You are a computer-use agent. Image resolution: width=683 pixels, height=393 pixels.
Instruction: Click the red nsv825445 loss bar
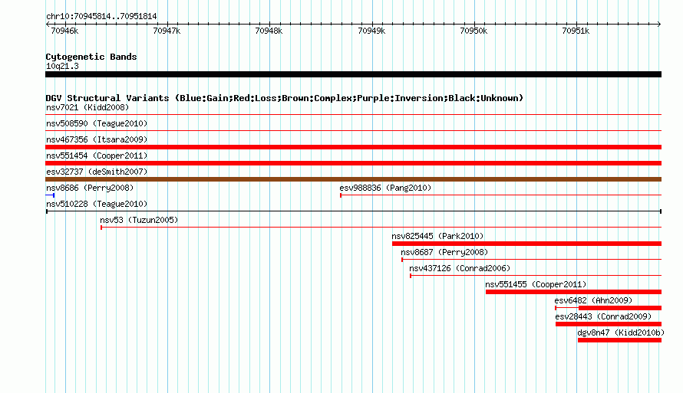click(x=526, y=244)
